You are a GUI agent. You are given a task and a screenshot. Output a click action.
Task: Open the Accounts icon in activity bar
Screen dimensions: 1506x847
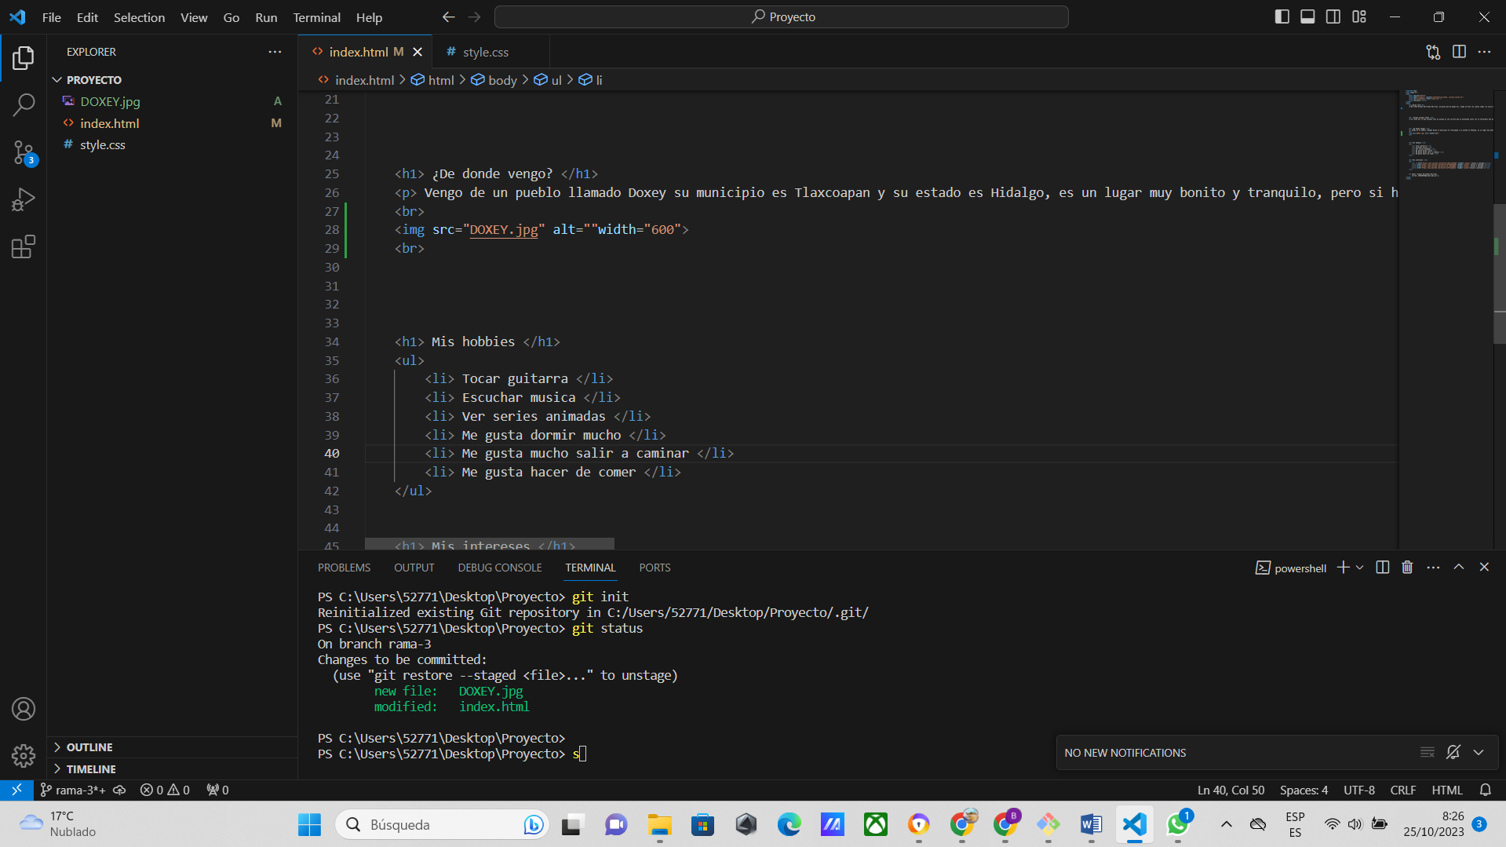[24, 709]
